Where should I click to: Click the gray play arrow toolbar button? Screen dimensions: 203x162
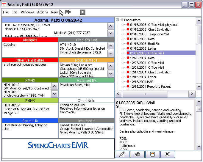[83, 12]
